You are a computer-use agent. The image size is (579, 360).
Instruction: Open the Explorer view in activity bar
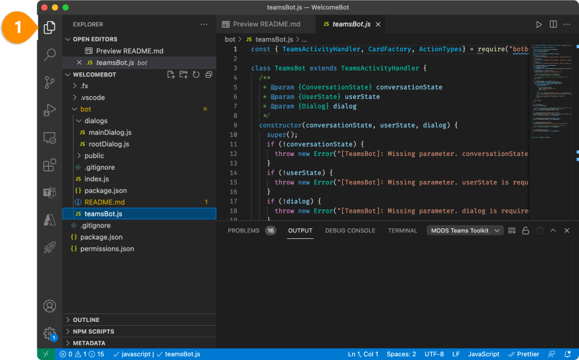(x=49, y=28)
